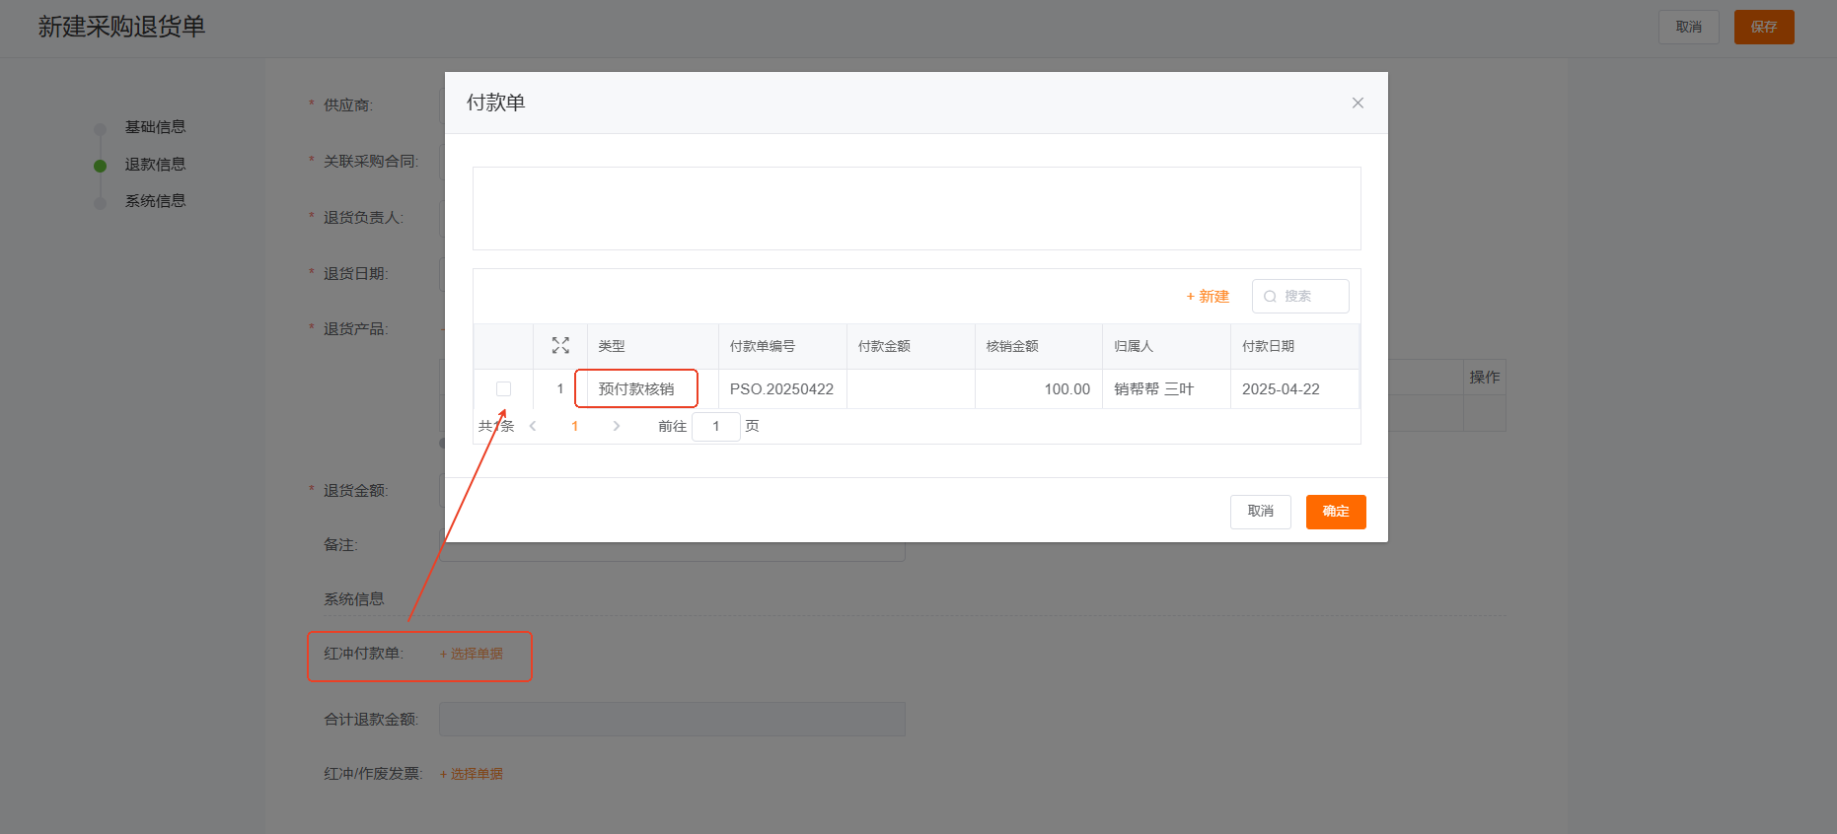The width and height of the screenshot is (1837, 834).
Task: Check the checkbox for row 1
Action: pyautogui.click(x=503, y=388)
